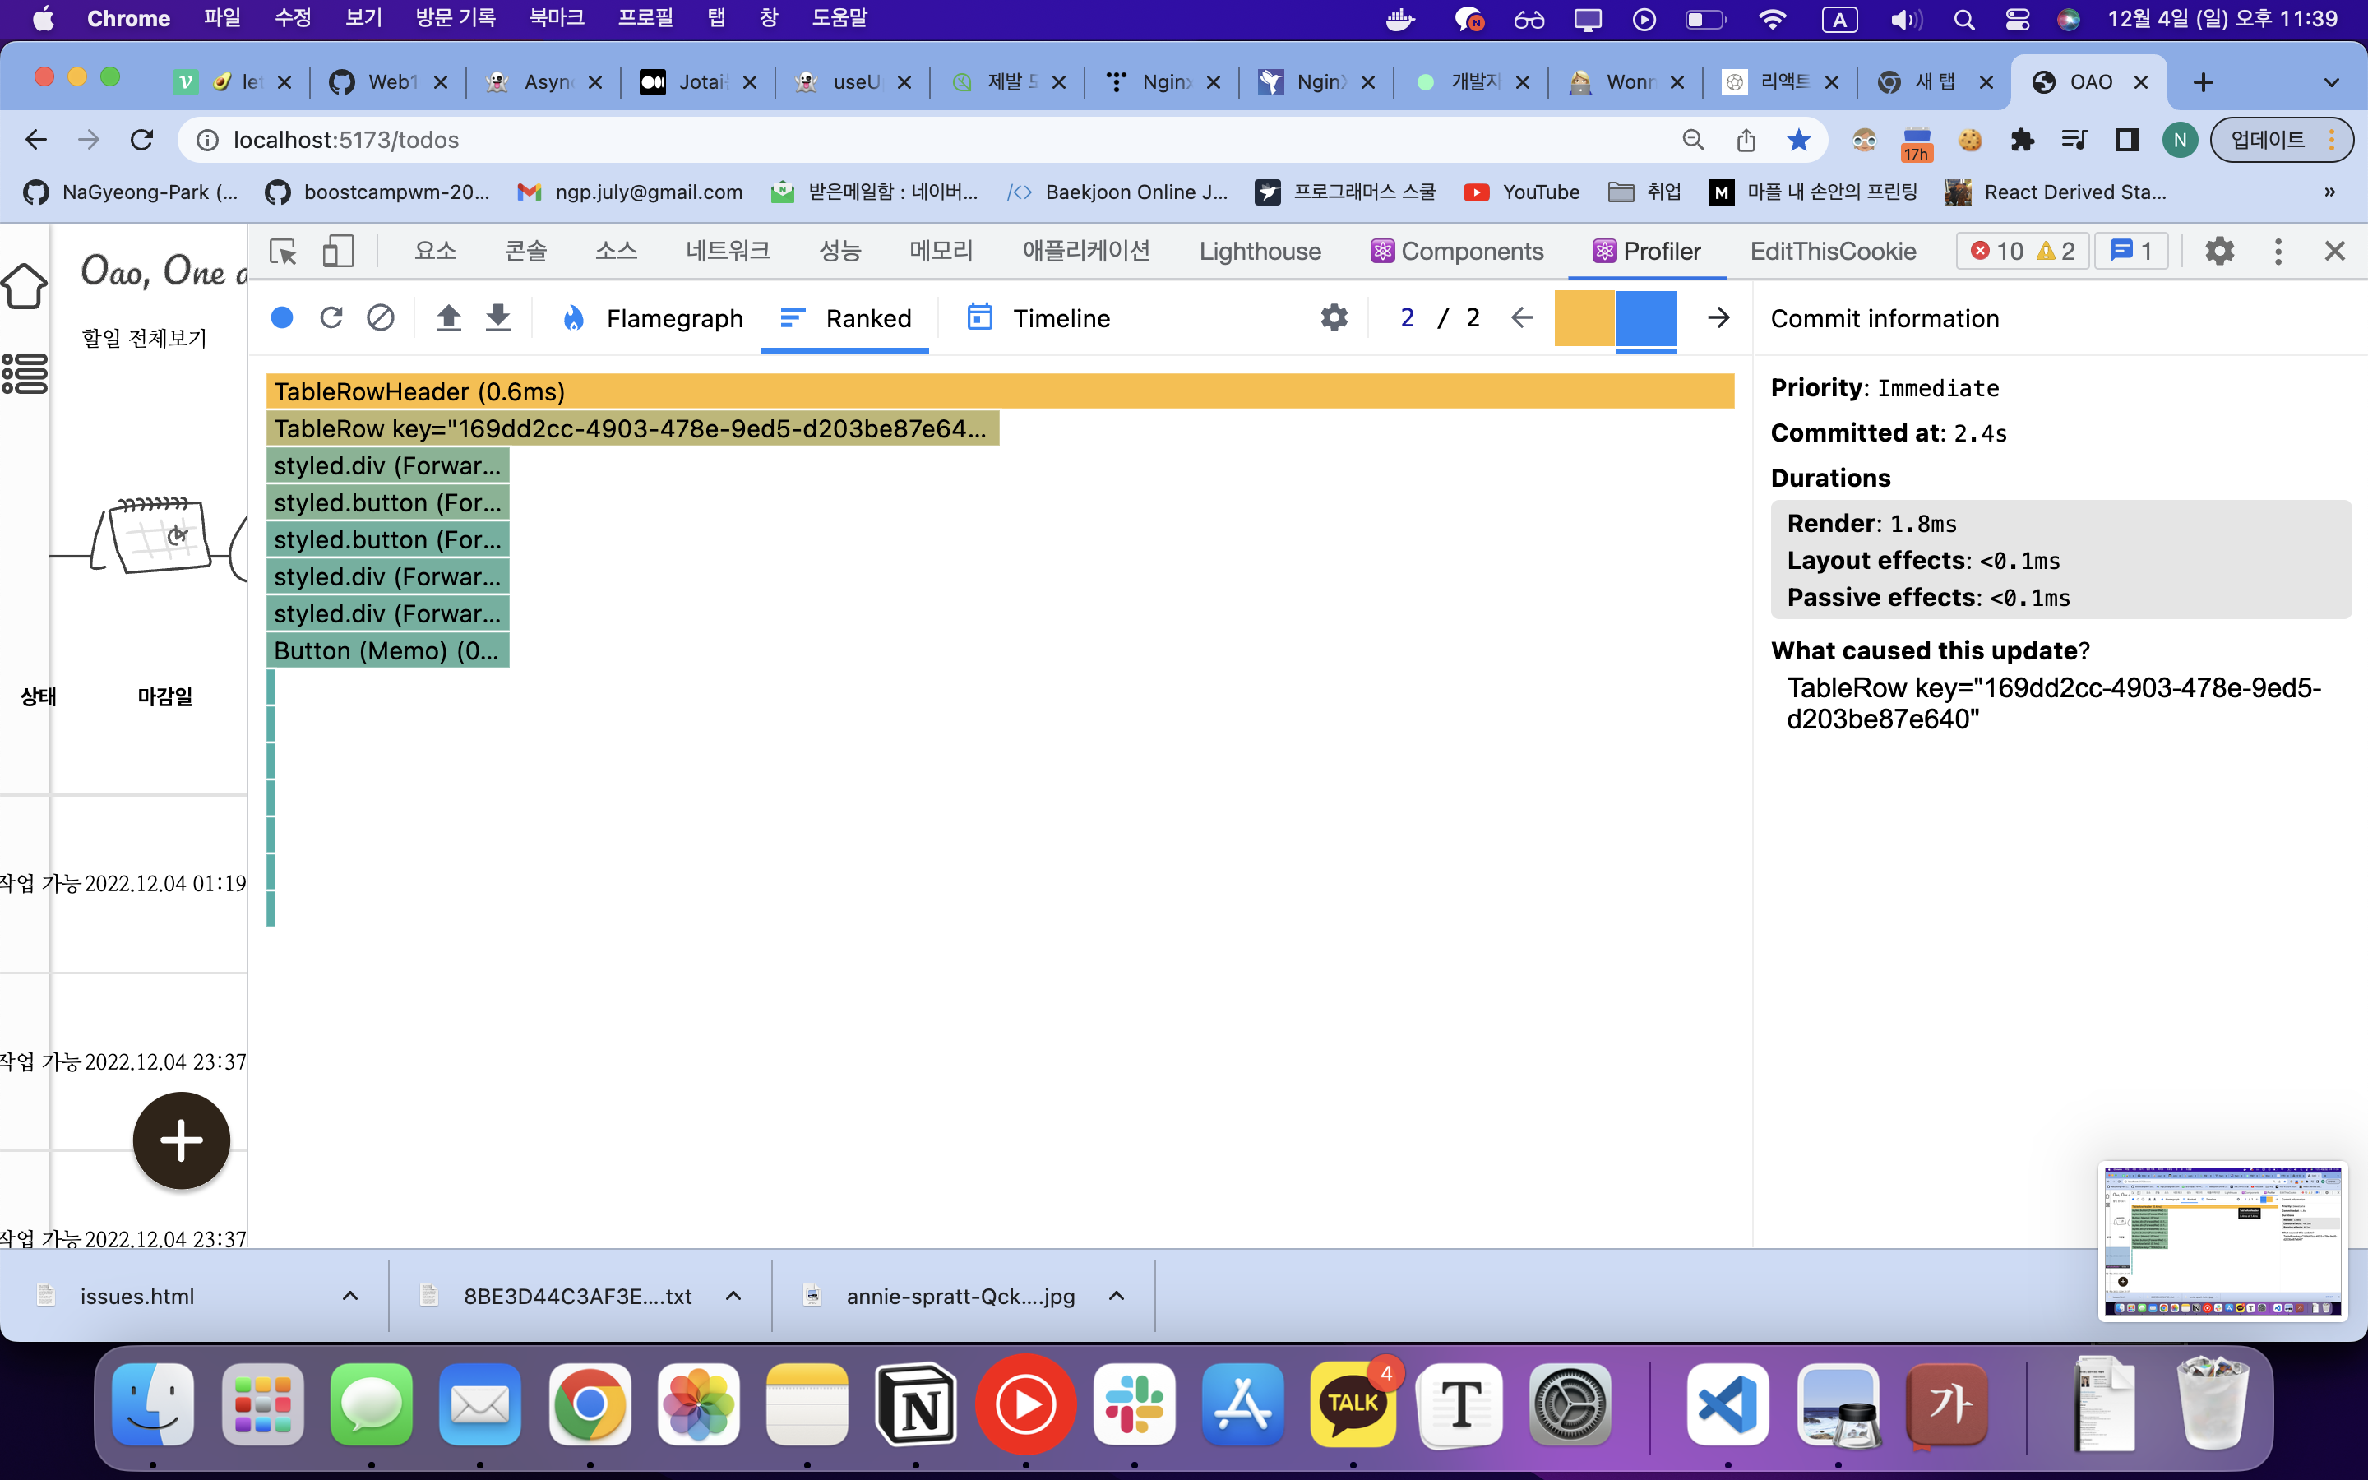Select the yellow first commit bar

(1584, 318)
